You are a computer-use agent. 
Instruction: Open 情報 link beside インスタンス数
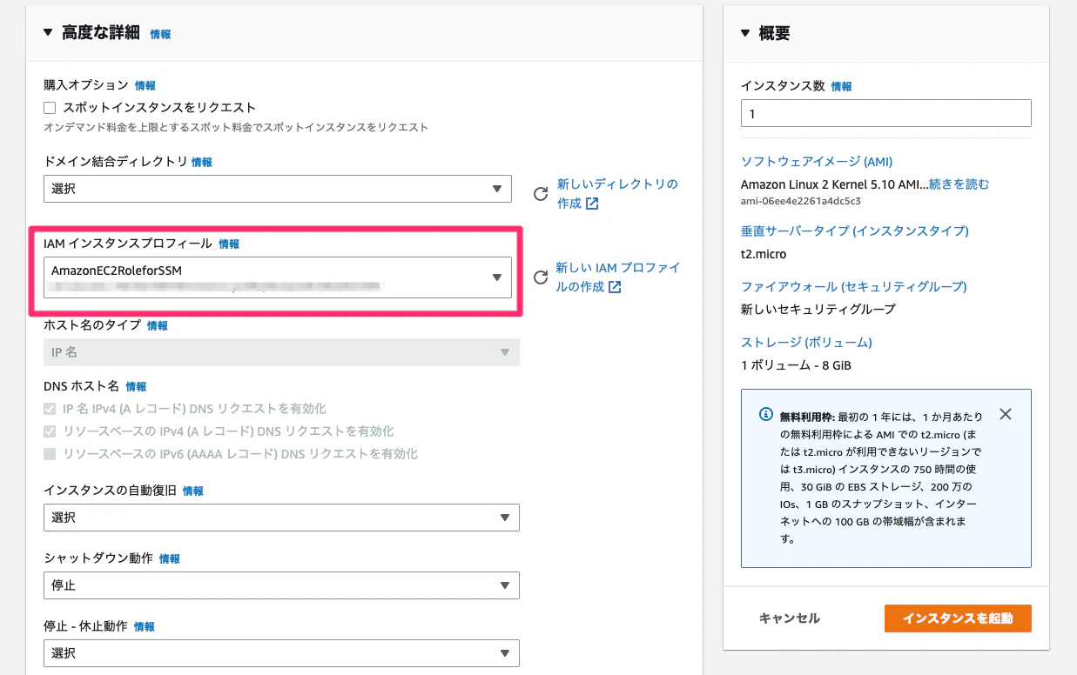[842, 86]
